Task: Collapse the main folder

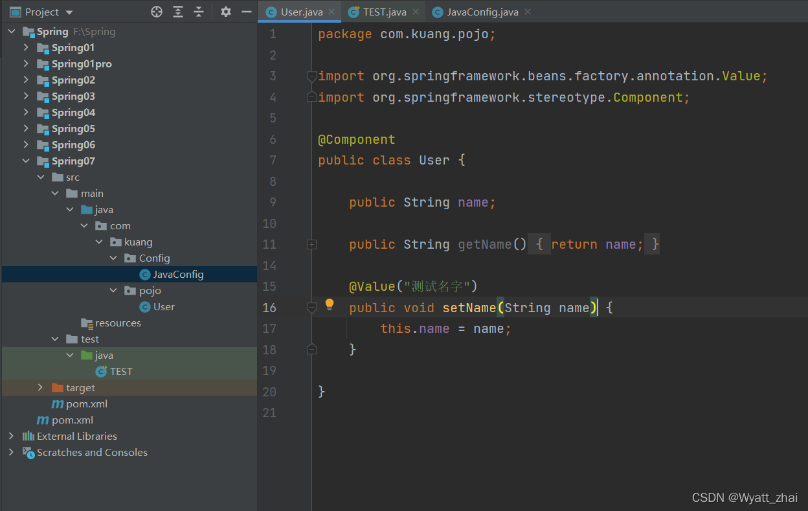Action: pos(55,193)
